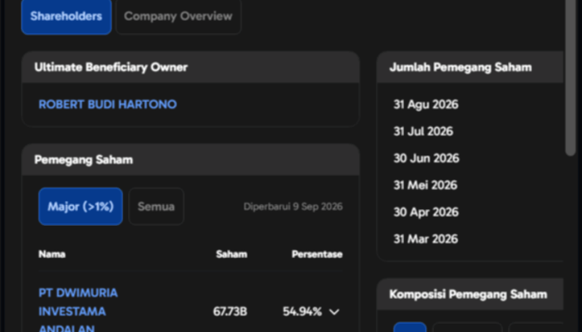Click the 31 Jul 2026 row
The image size is (582, 332).
click(x=423, y=131)
